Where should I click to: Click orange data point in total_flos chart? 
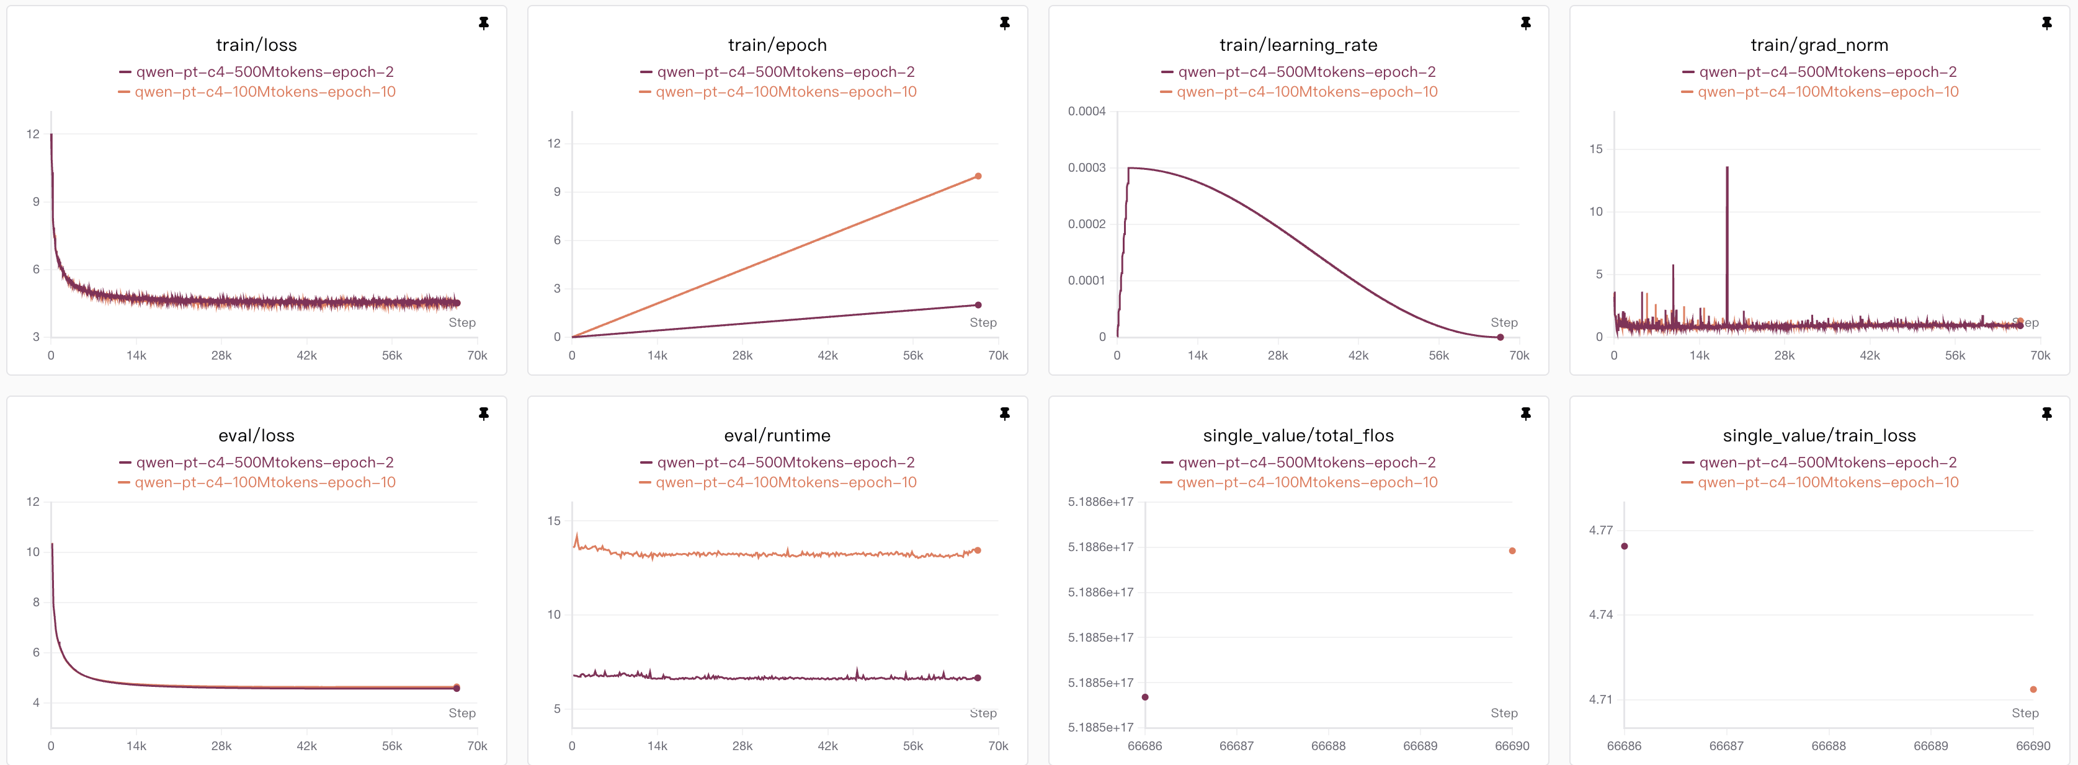tap(1512, 551)
